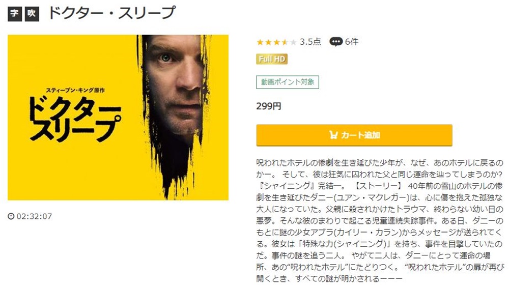Click the 299円 price label
Image resolution: width=509 pixels, height=287 pixels.
coord(269,106)
